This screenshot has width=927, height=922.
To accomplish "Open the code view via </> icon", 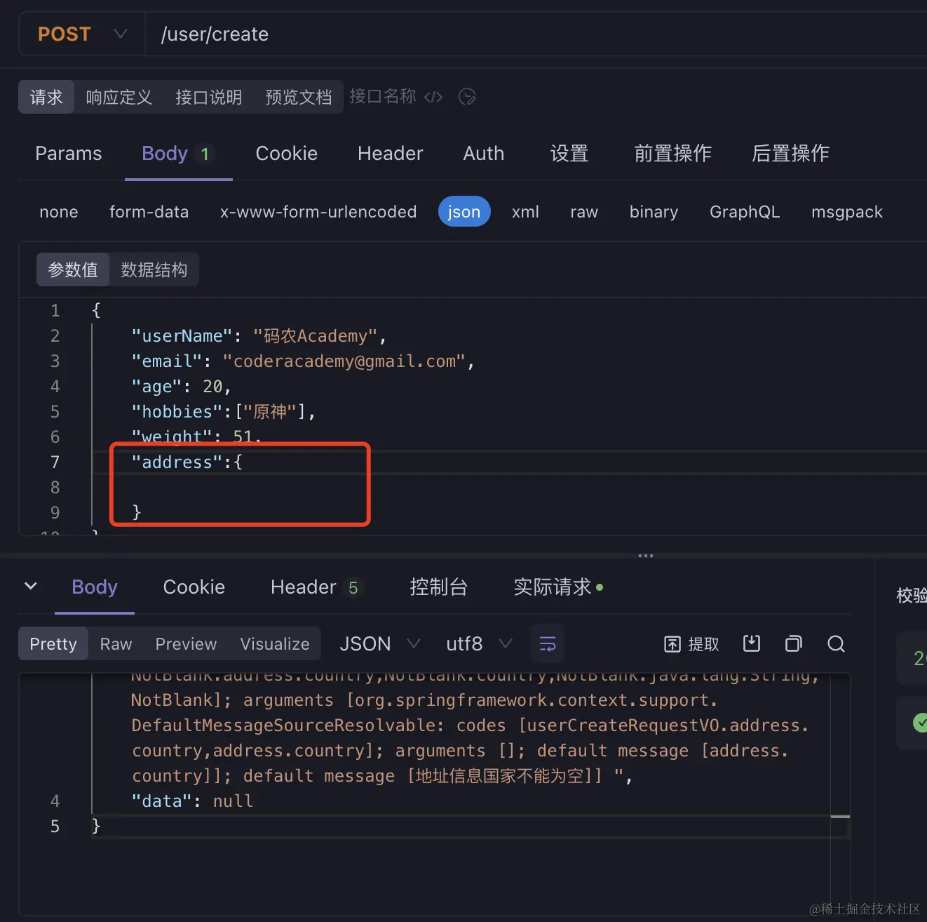I will point(433,97).
